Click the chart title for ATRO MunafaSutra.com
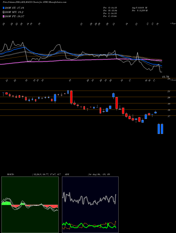This screenshot has width=176, height=233. (34, 2)
